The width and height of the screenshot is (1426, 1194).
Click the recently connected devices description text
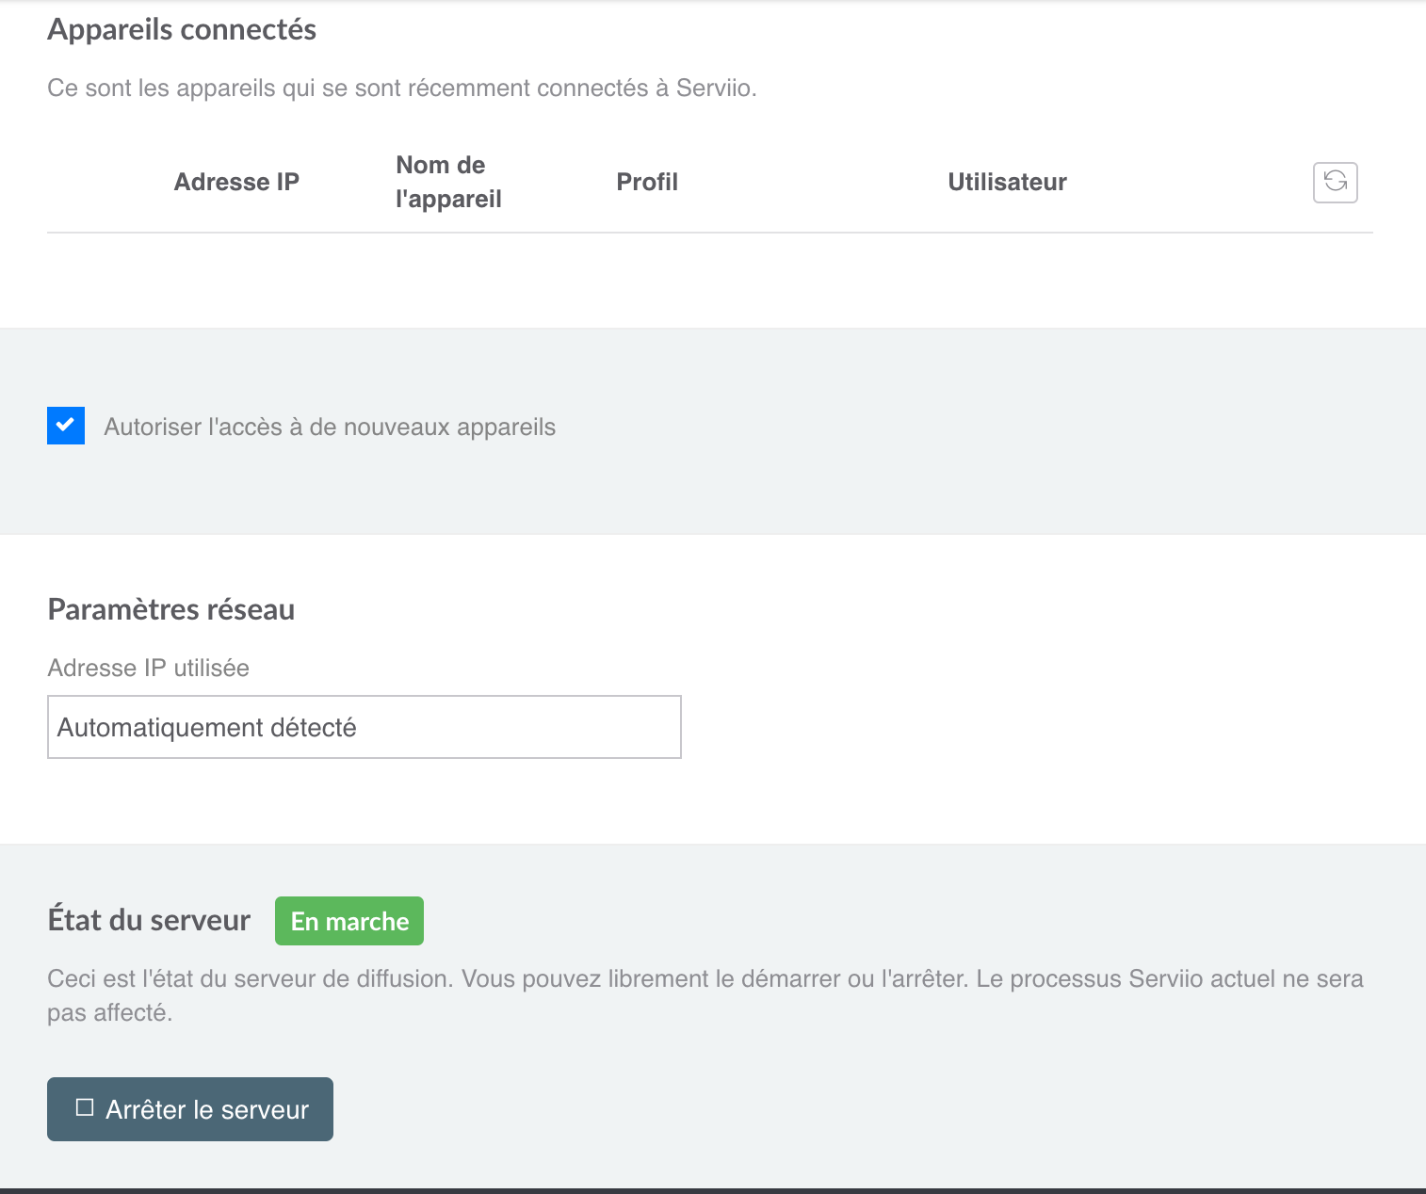click(x=402, y=89)
